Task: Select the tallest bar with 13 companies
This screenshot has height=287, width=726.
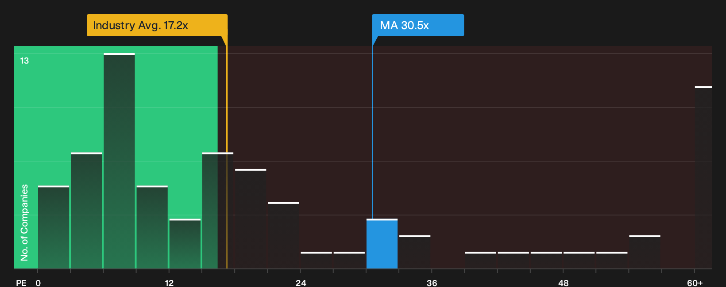Action: [120, 161]
